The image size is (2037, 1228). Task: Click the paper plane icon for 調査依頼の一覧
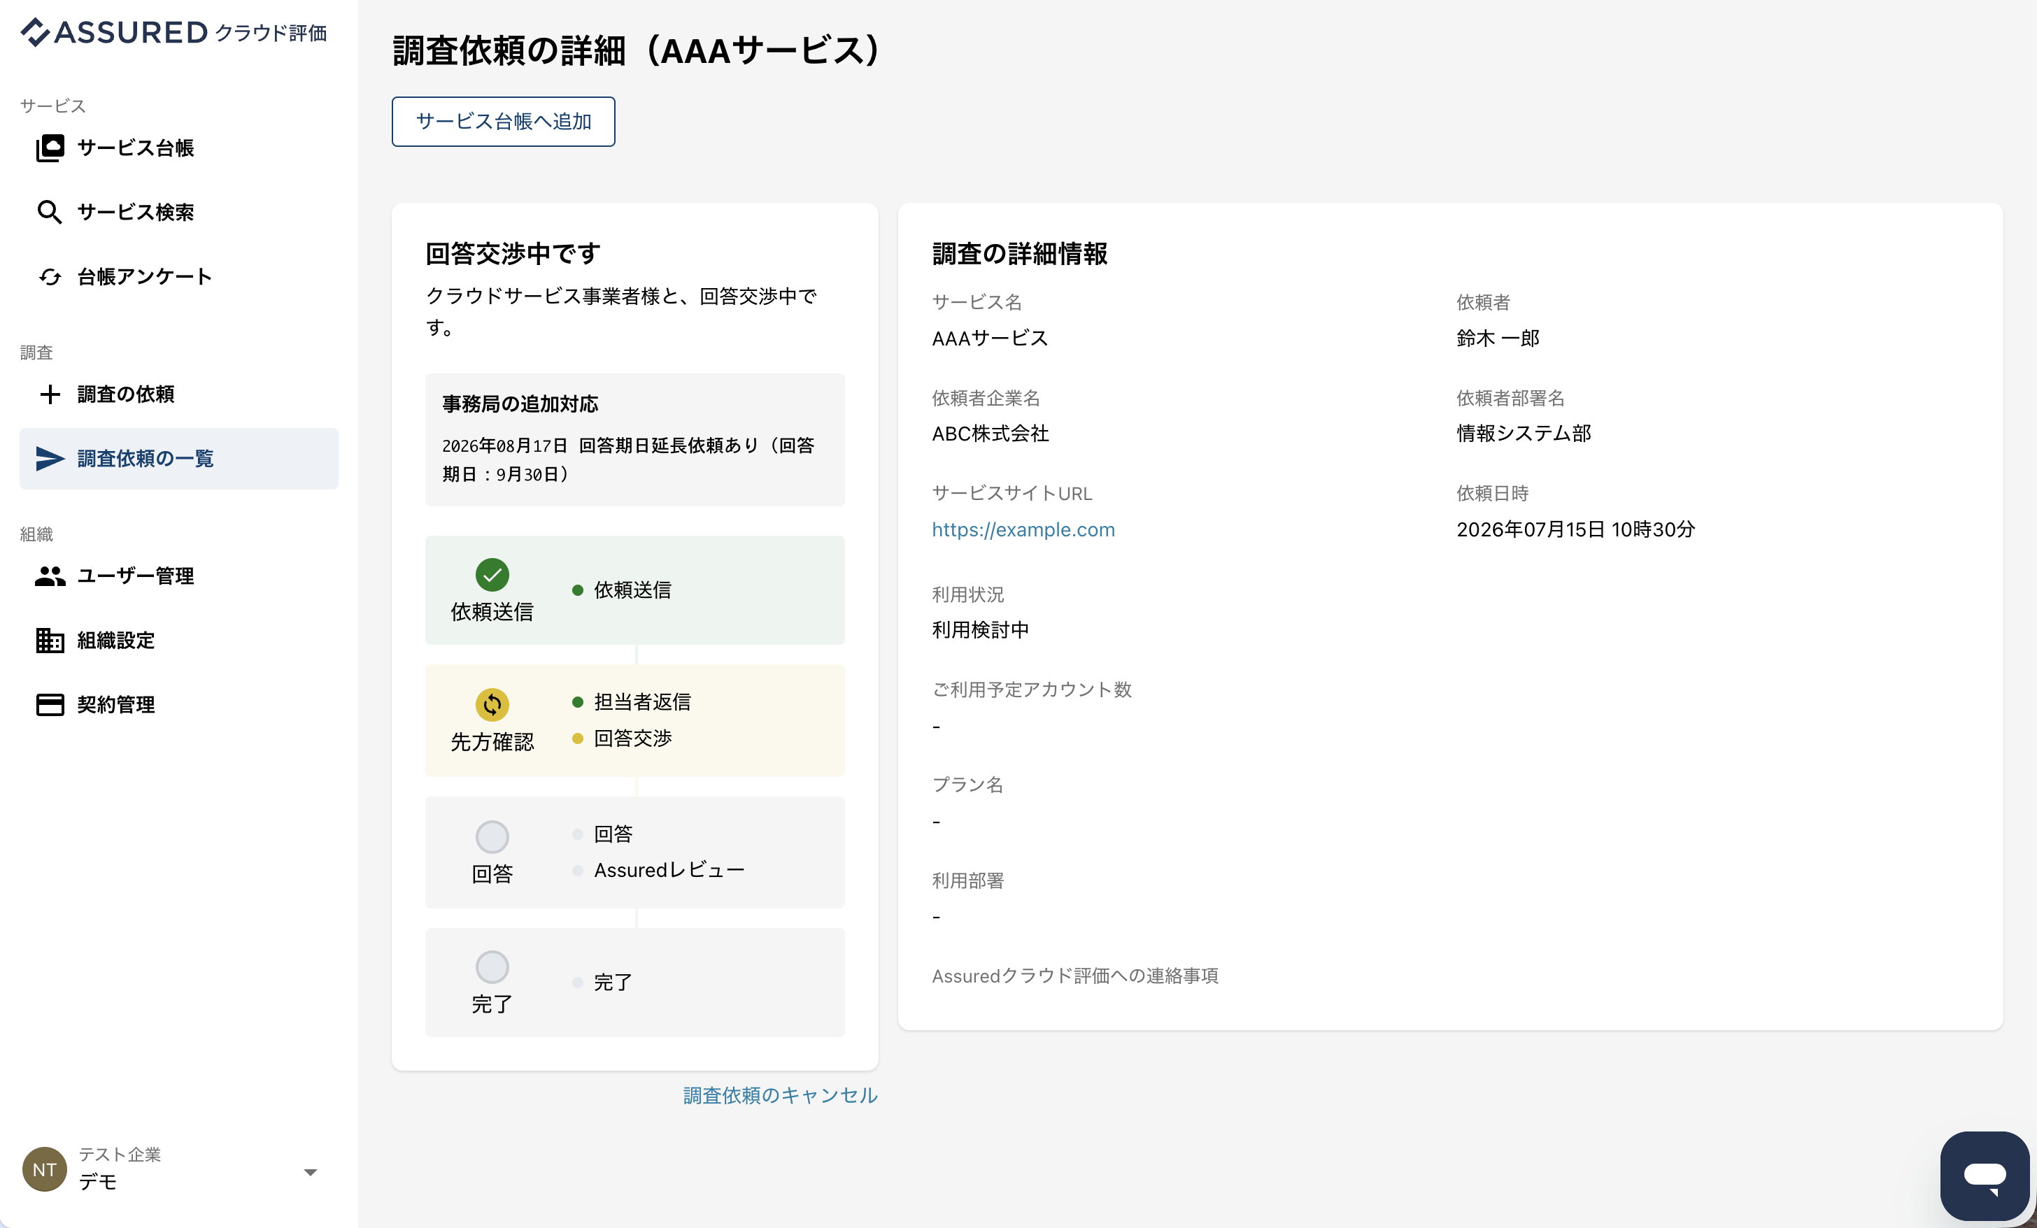pyautogui.click(x=50, y=459)
